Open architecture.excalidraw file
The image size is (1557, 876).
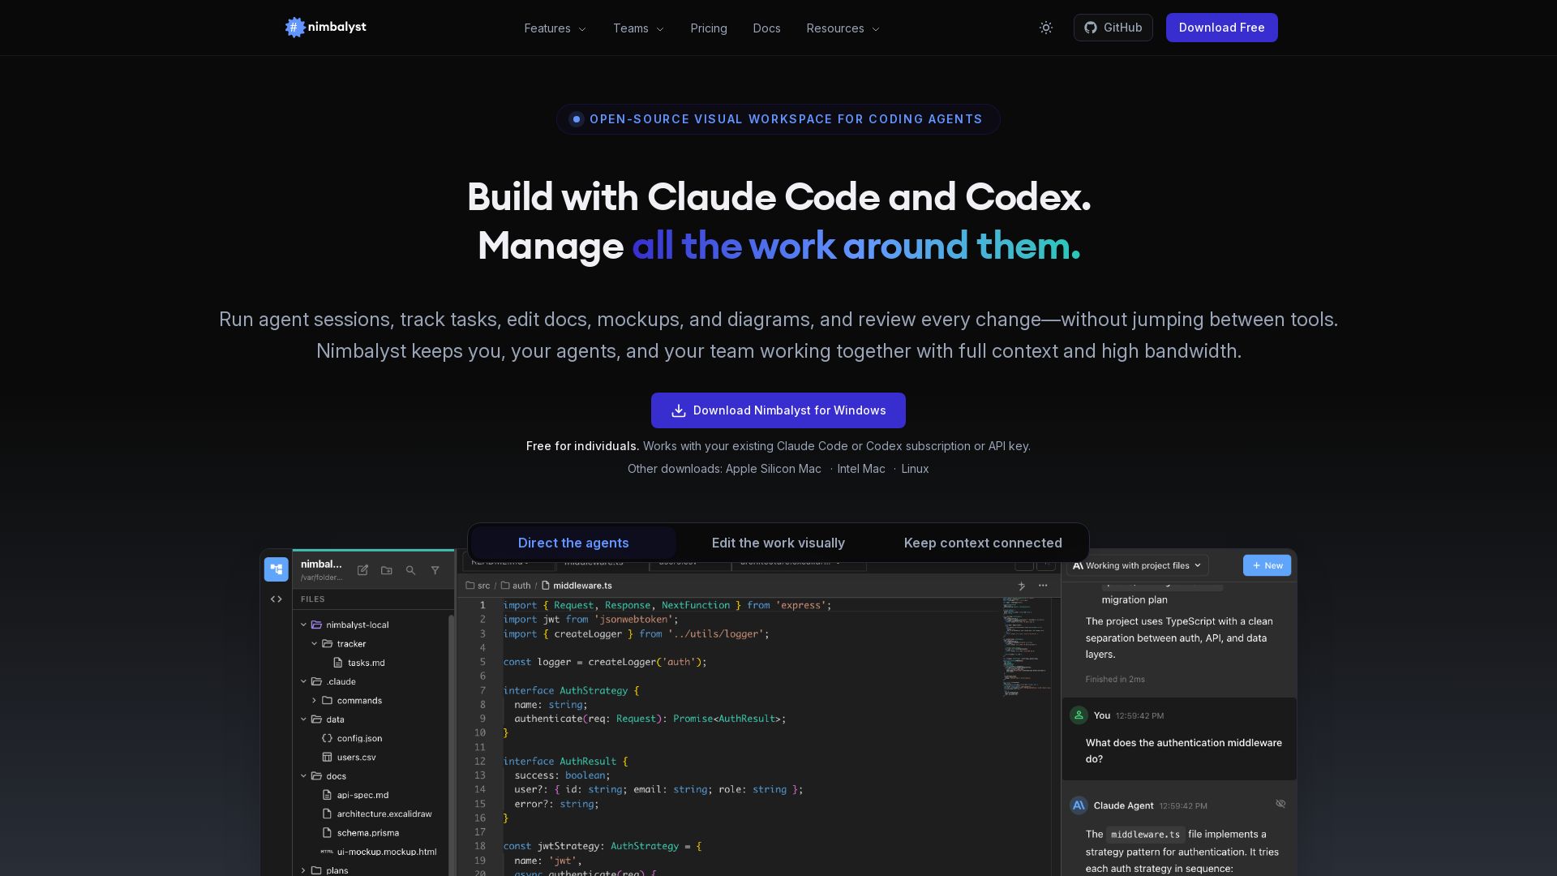[x=384, y=814]
